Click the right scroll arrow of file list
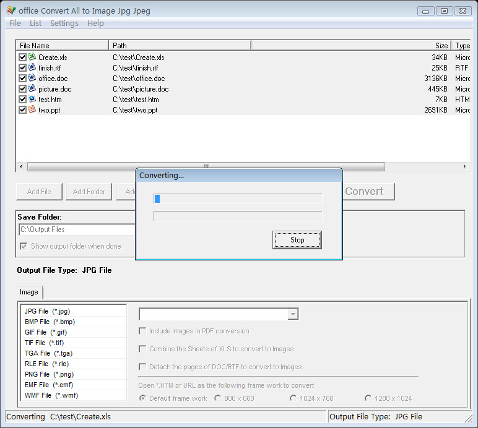The width and height of the screenshot is (478, 428). [x=464, y=166]
